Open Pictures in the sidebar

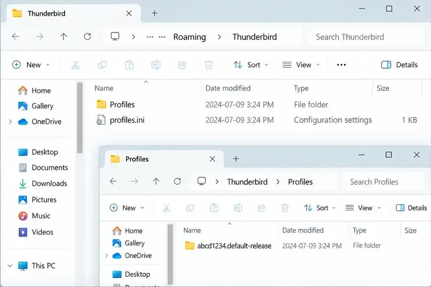click(x=37, y=200)
